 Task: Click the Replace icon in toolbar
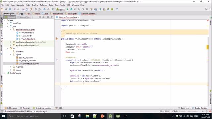tap(40, 9)
